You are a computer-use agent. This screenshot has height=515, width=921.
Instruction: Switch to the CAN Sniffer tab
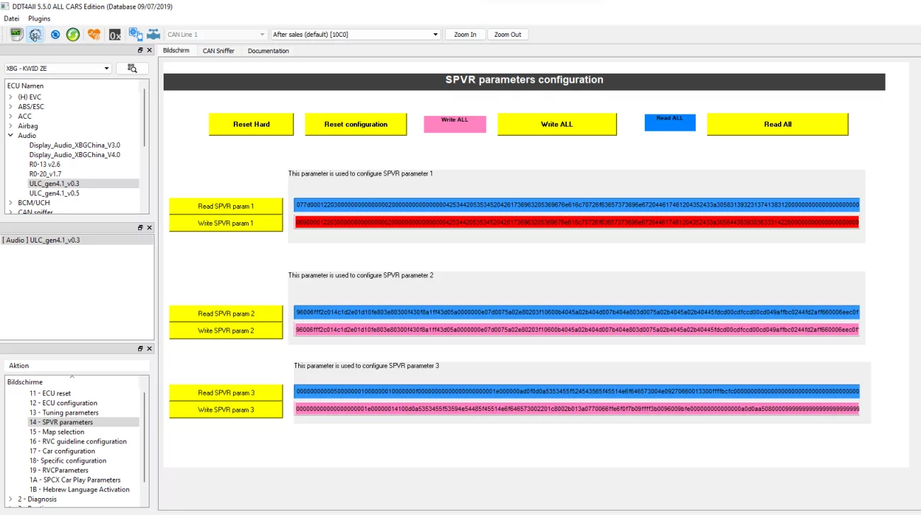[218, 51]
